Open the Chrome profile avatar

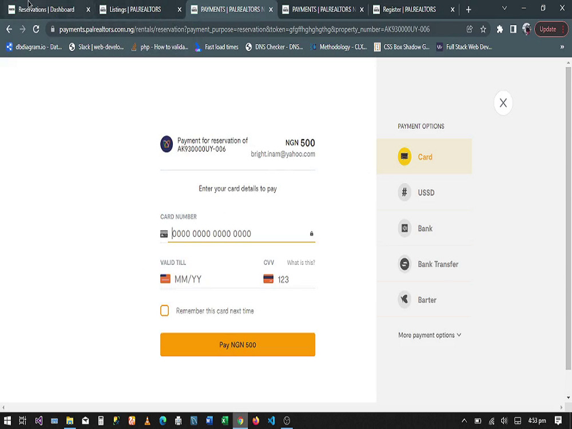526,29
